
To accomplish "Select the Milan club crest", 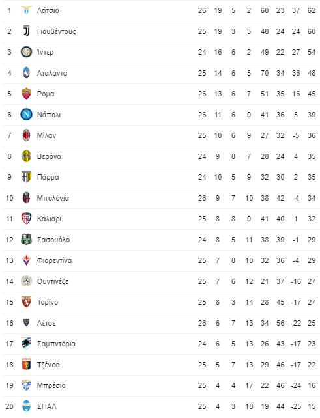I will pyautogui.click(x=26, y=135).
